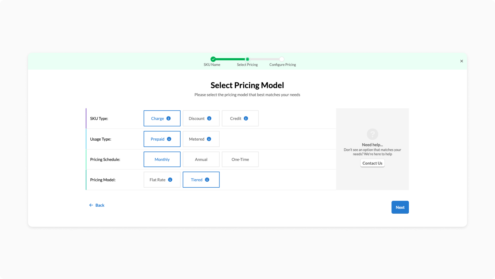Go back using the Back link
The height and width of the screenshot is (279, 495).
click(x=97, y=205)
